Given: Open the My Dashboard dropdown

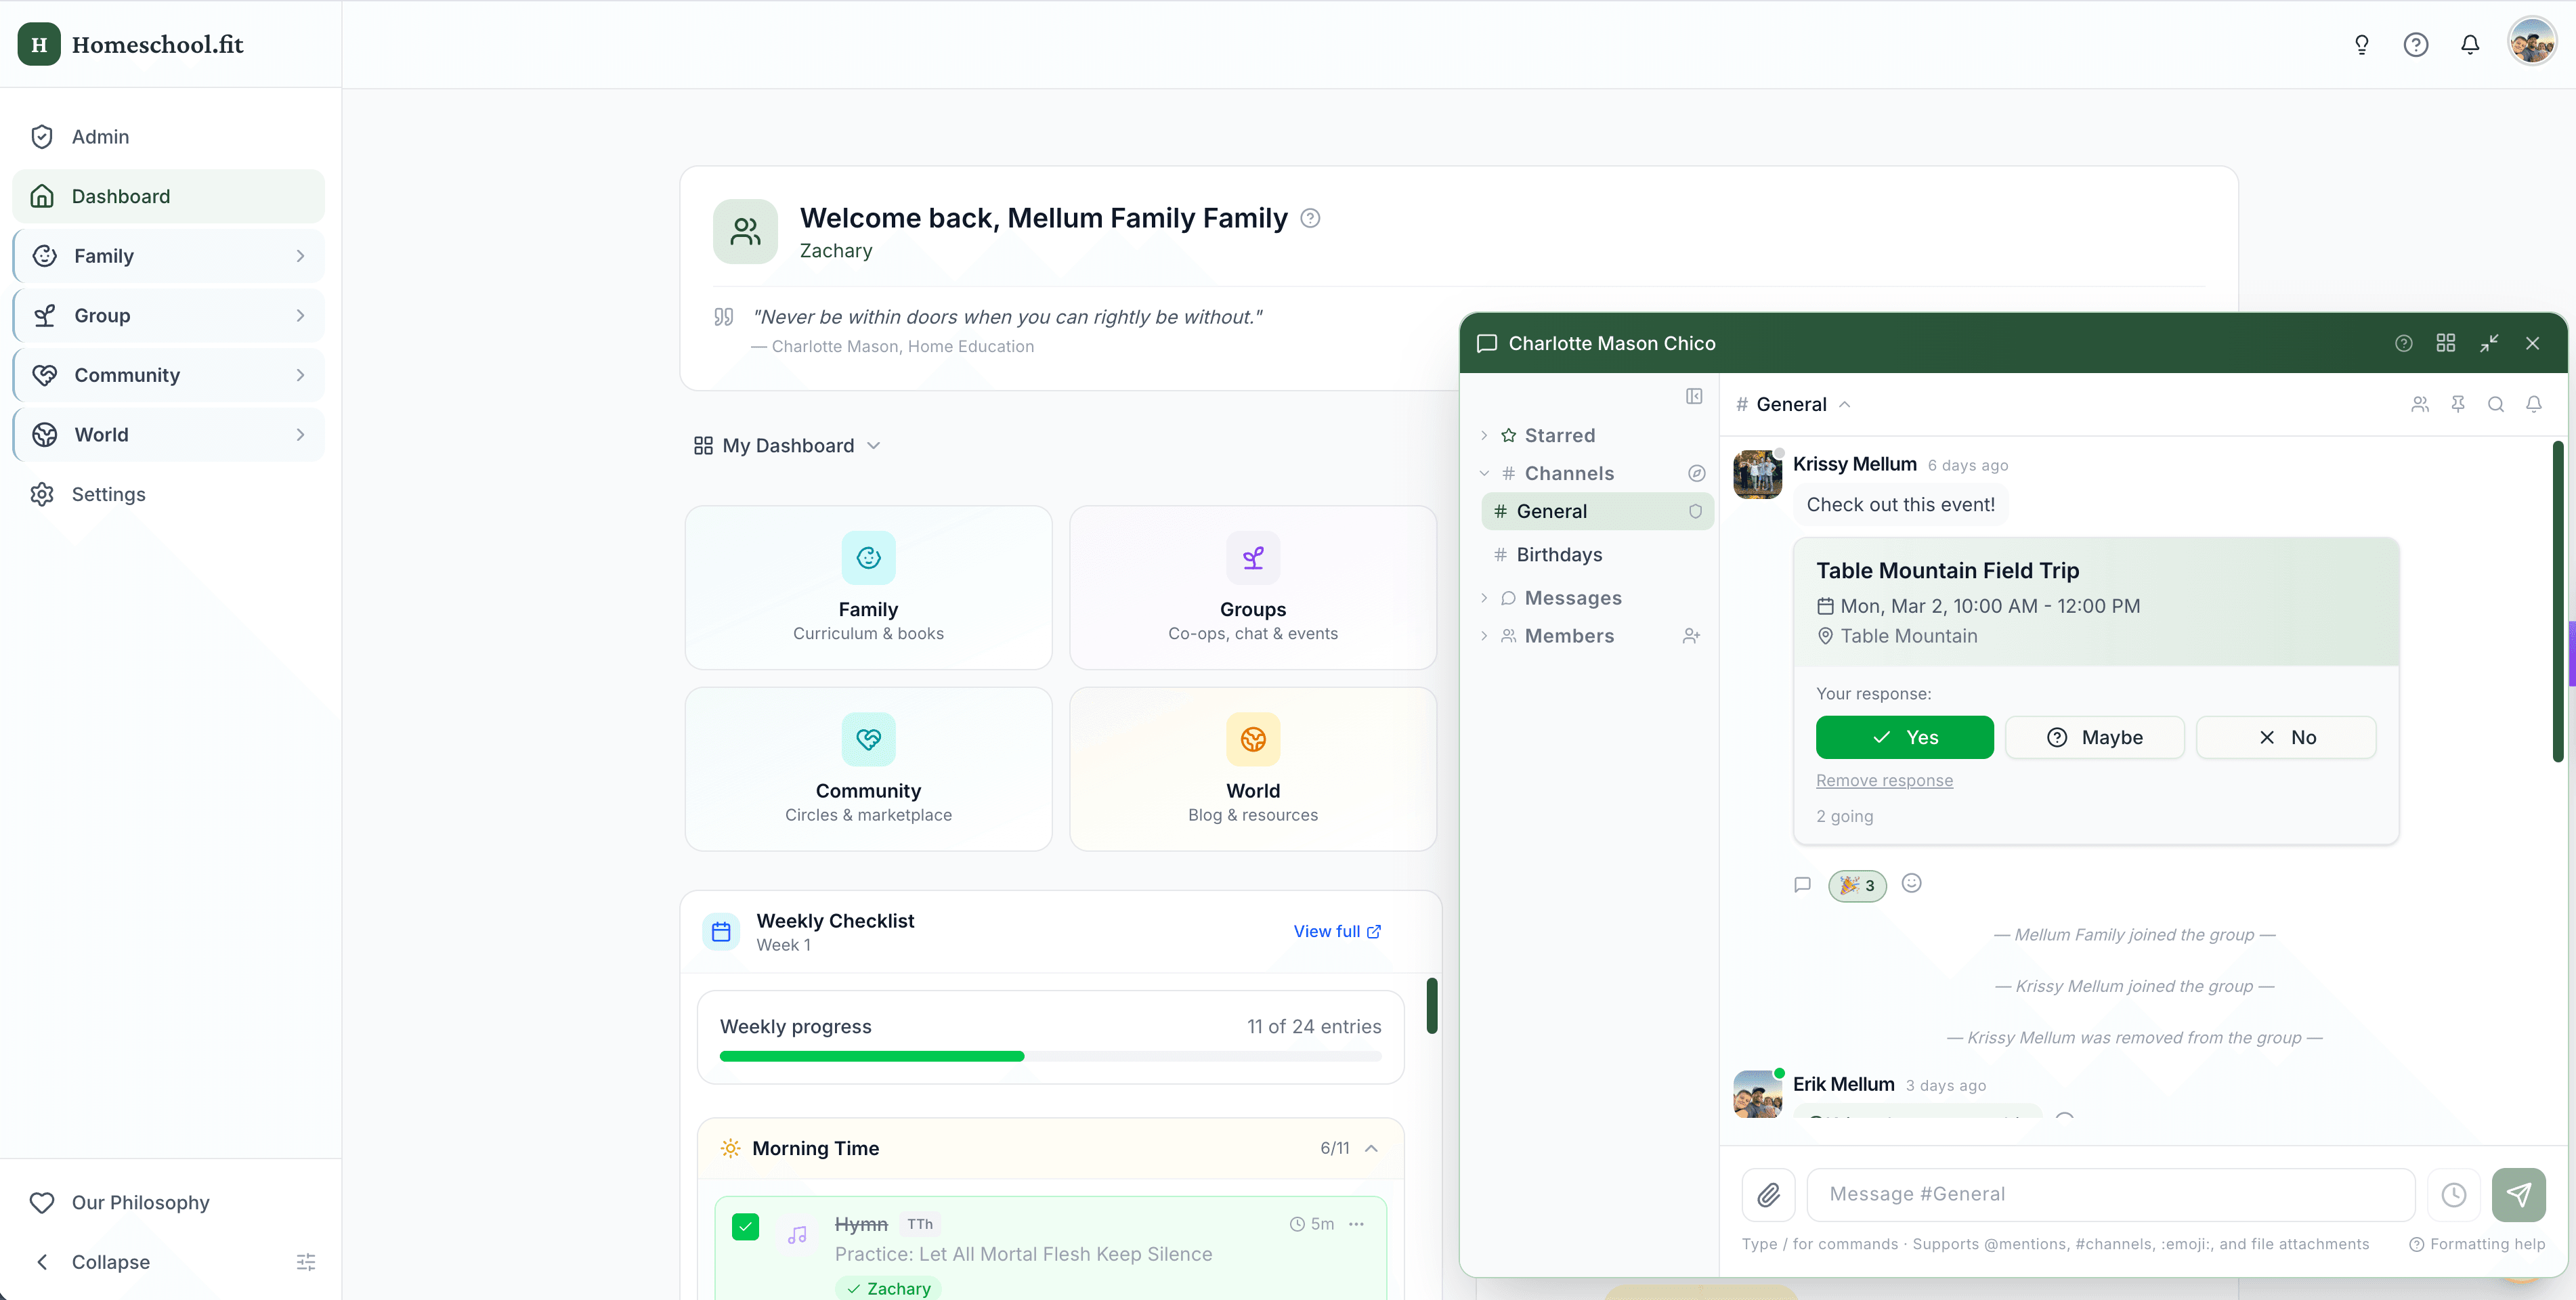Looking at the screenshot, I should [788, 446].
